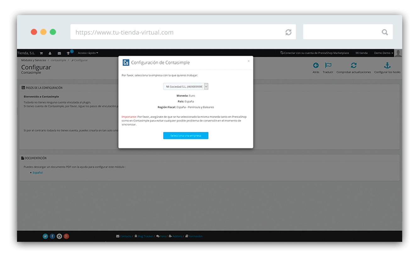The image size is (417, 261).
Task: Click the red Importante label
Action: (129, 117)
